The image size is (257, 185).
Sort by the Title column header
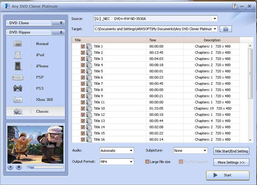coord(109,40)
